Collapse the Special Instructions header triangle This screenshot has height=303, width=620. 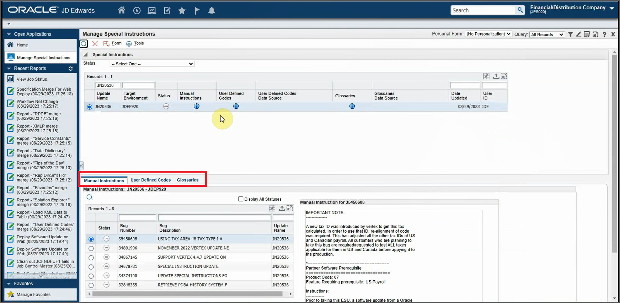click(85, 55)
